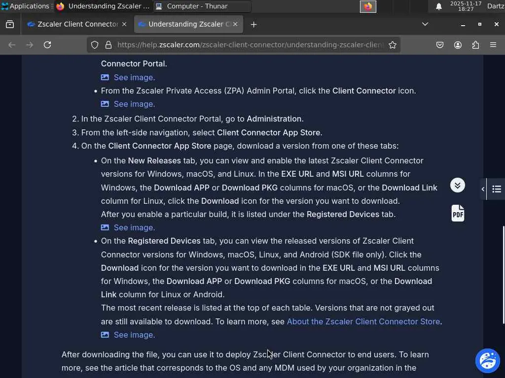The image size is (505, 378).
Task: Open the table of contents list icon
Action: tap(496, 189)
